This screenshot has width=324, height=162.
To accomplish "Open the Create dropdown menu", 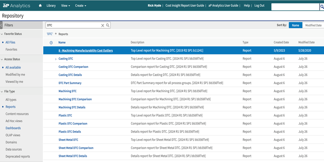I will 81,5.
